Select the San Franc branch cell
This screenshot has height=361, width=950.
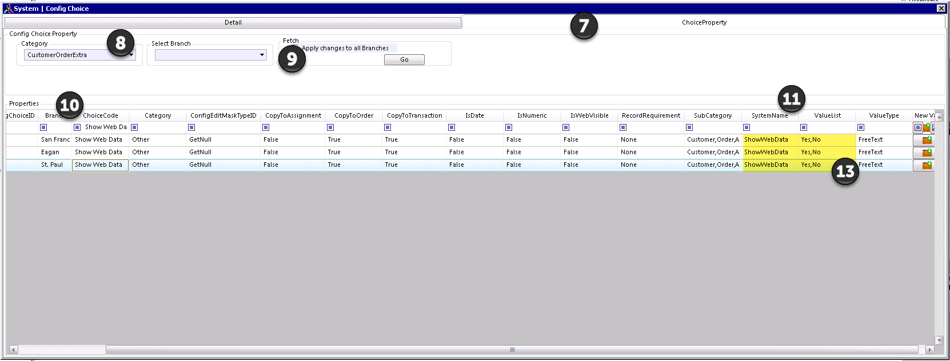pos(55,140)
